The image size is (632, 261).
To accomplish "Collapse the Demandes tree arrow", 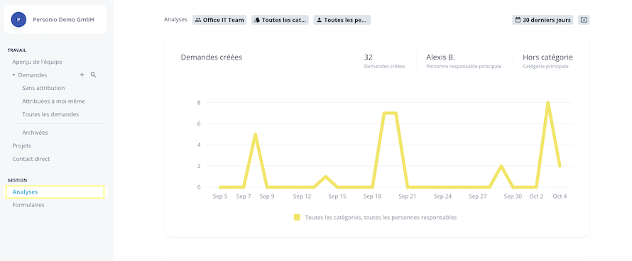I will pyautogui.click(x=13, y=75).
